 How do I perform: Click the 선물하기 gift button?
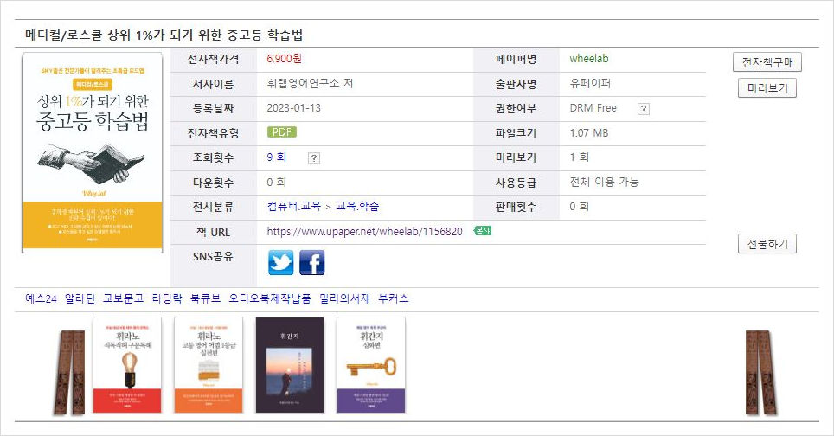[767, 244]
